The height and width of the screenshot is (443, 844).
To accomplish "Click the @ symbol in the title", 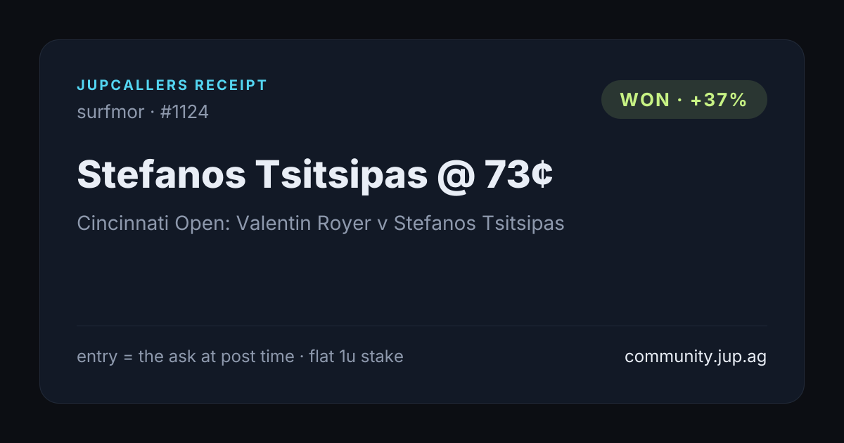I will tap(456, 174).
